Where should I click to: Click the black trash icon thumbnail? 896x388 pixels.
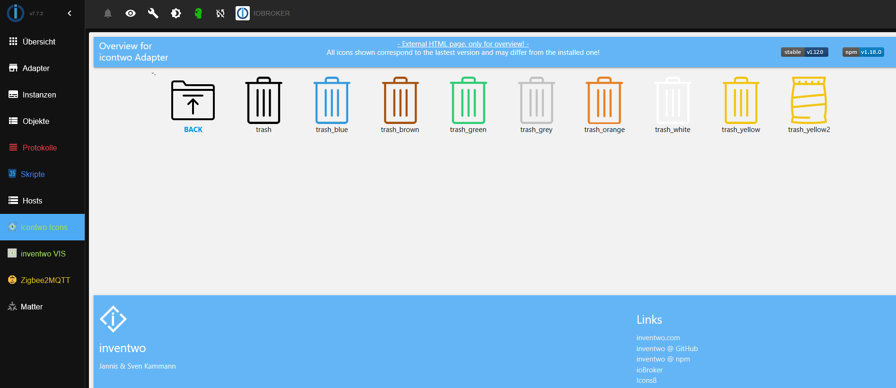(x=264, y=100)
